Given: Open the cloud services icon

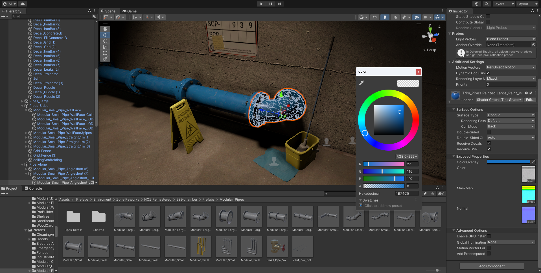Looking at the screenshot, I should pyautogui.click(x=22, y=4).
